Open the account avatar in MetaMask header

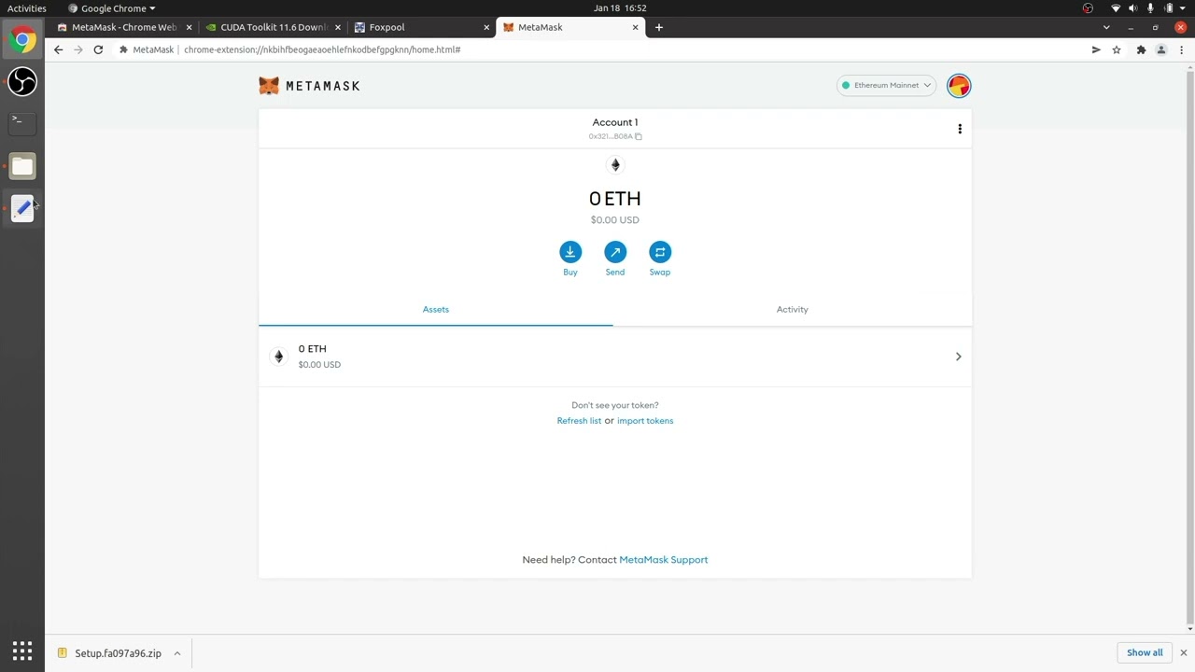(959, 86)
